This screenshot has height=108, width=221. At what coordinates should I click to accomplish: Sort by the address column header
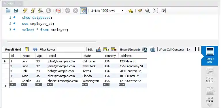tap(133, 56)
